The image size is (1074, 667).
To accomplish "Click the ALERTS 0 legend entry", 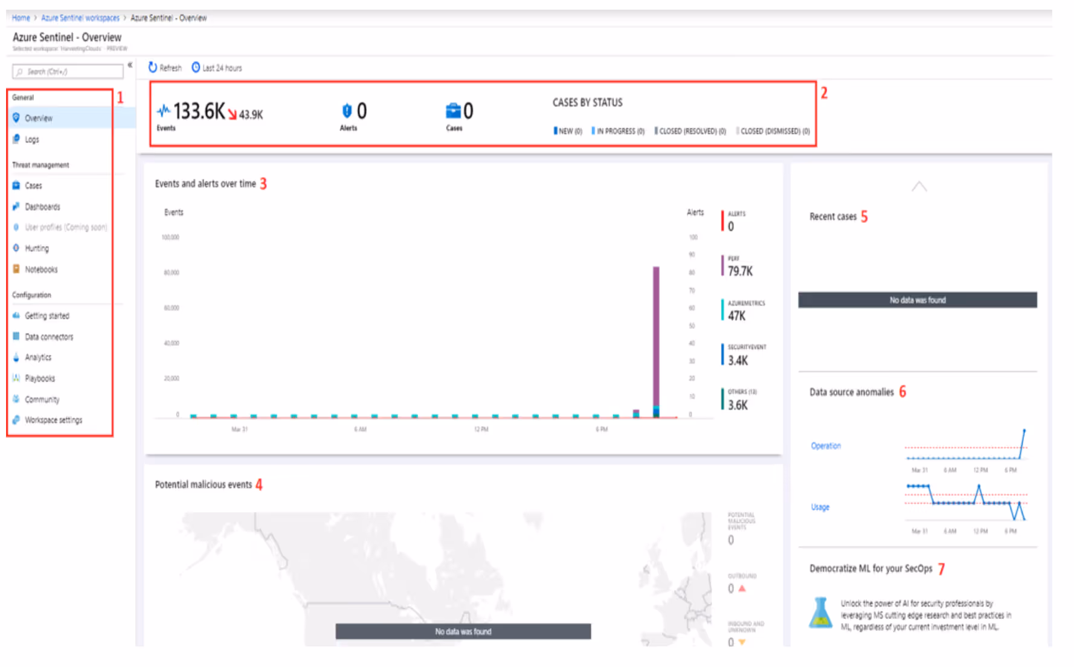I will [x=734, y=221].
